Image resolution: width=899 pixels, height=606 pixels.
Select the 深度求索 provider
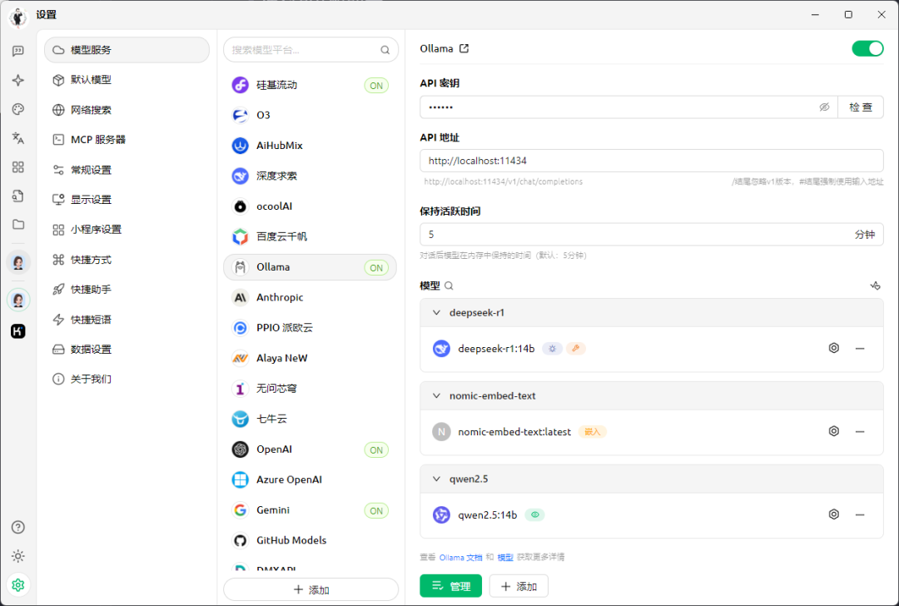click(x=310, y=176)
